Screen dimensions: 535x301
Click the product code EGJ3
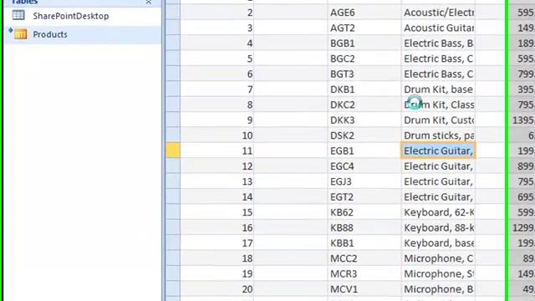tap(341, 181)
